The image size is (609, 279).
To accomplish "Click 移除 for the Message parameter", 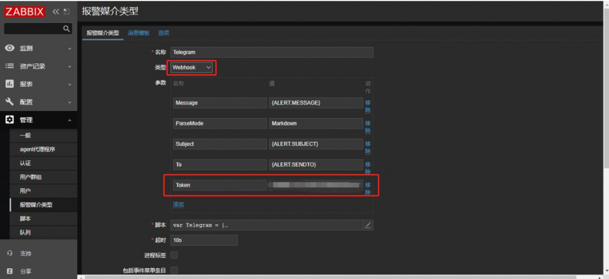I will click(x=368, y=106).
